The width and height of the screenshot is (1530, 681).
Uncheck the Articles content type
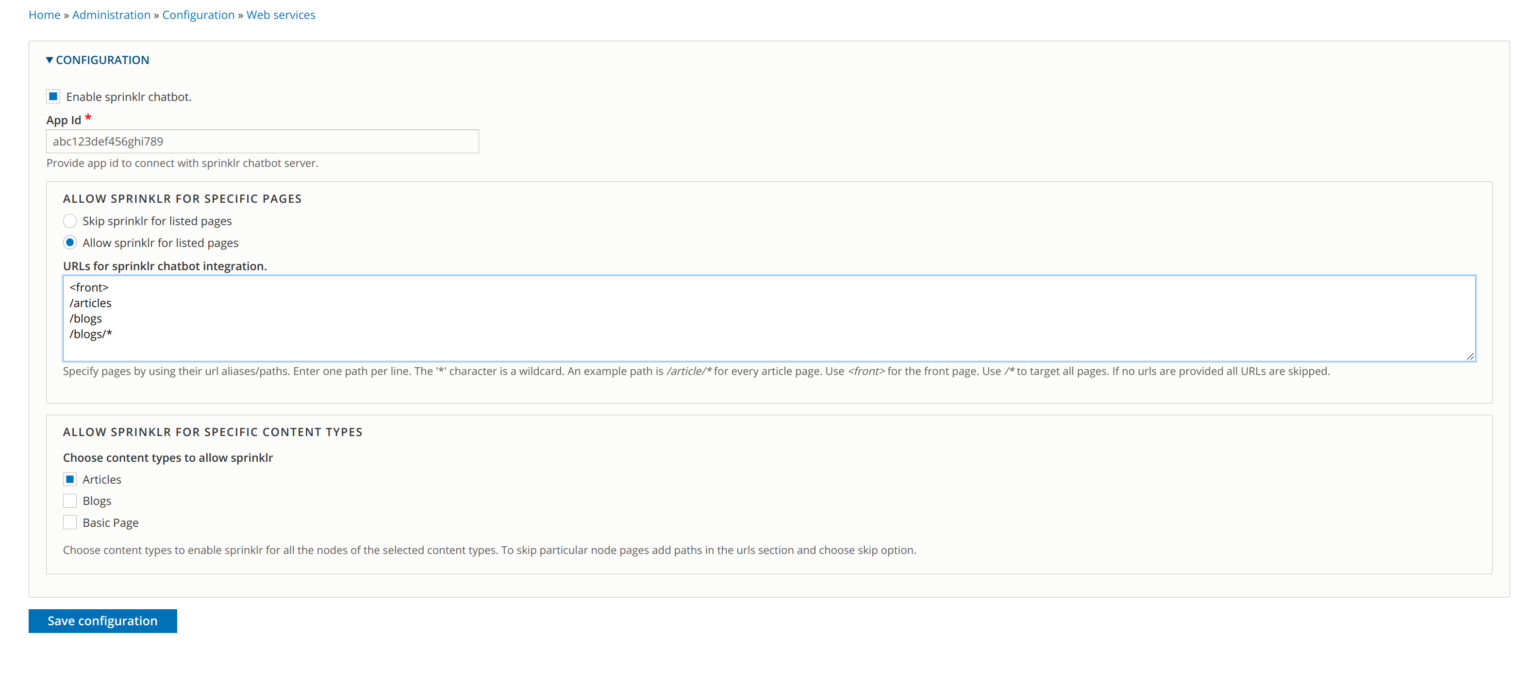tap(70, 479)
